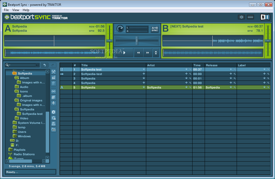Click the plus add icon
The image size is (275, 179).
tap(53, 103)
